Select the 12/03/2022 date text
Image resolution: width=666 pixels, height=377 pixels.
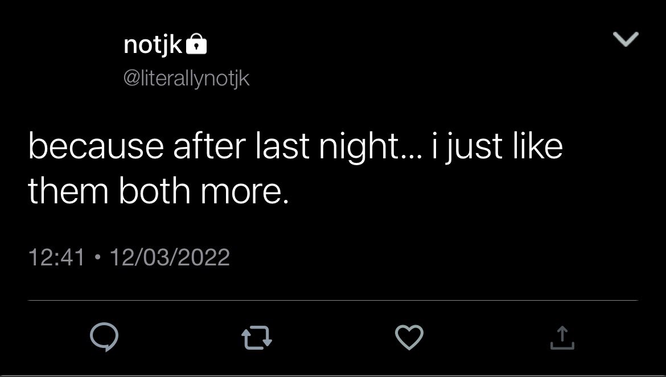click(x=170, y=257)
